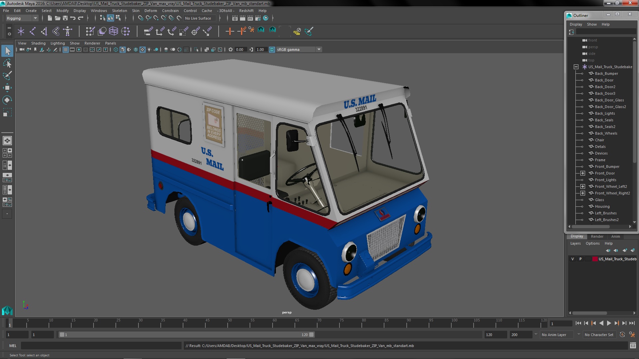Open the HumanIK character shelf icon
The height and width of the screenshot is (359, 639).
click(x=68, y=31)
